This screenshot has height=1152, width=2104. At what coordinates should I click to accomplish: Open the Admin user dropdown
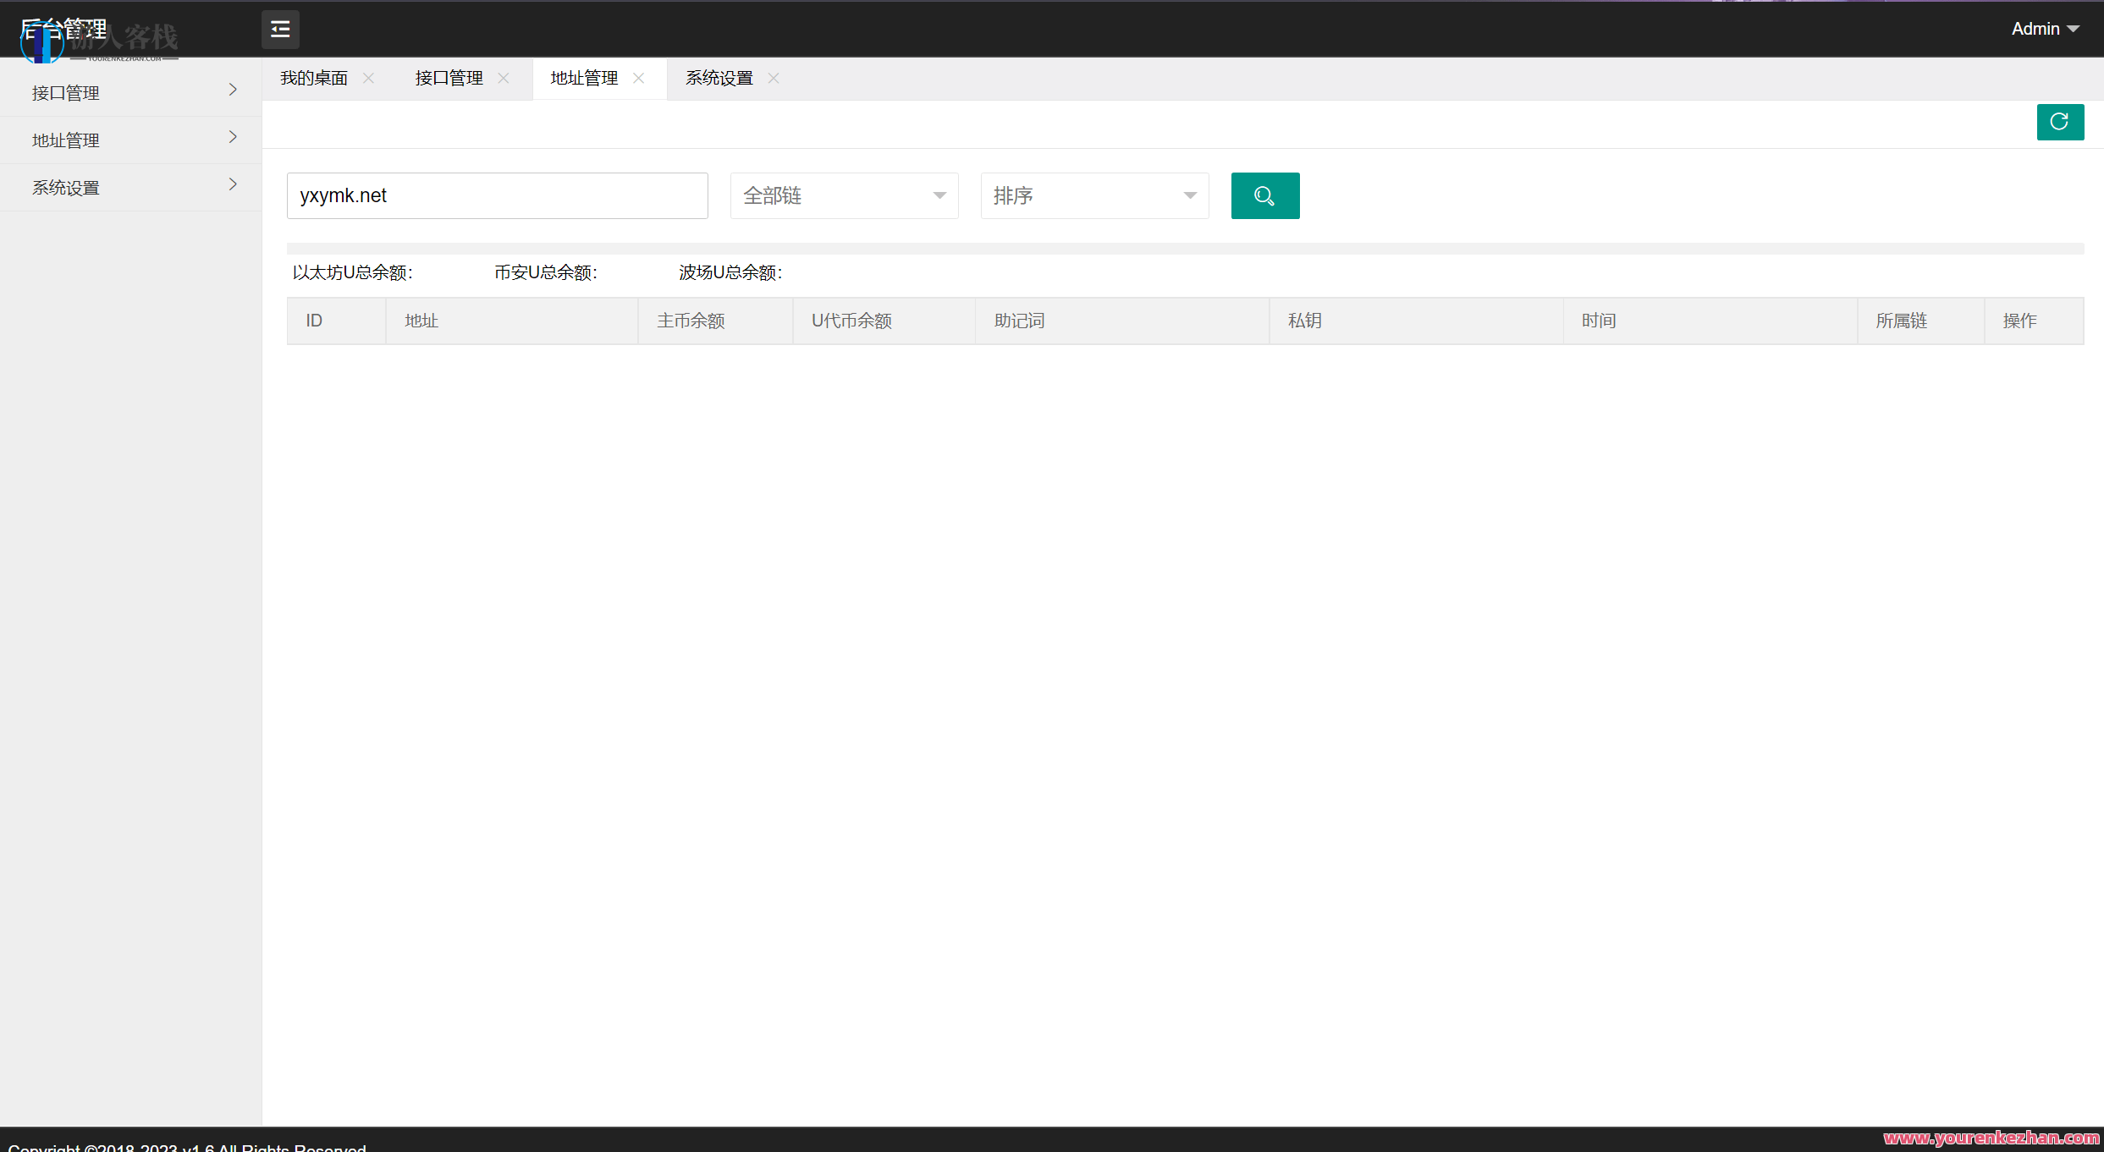[x=2045, y=28]
